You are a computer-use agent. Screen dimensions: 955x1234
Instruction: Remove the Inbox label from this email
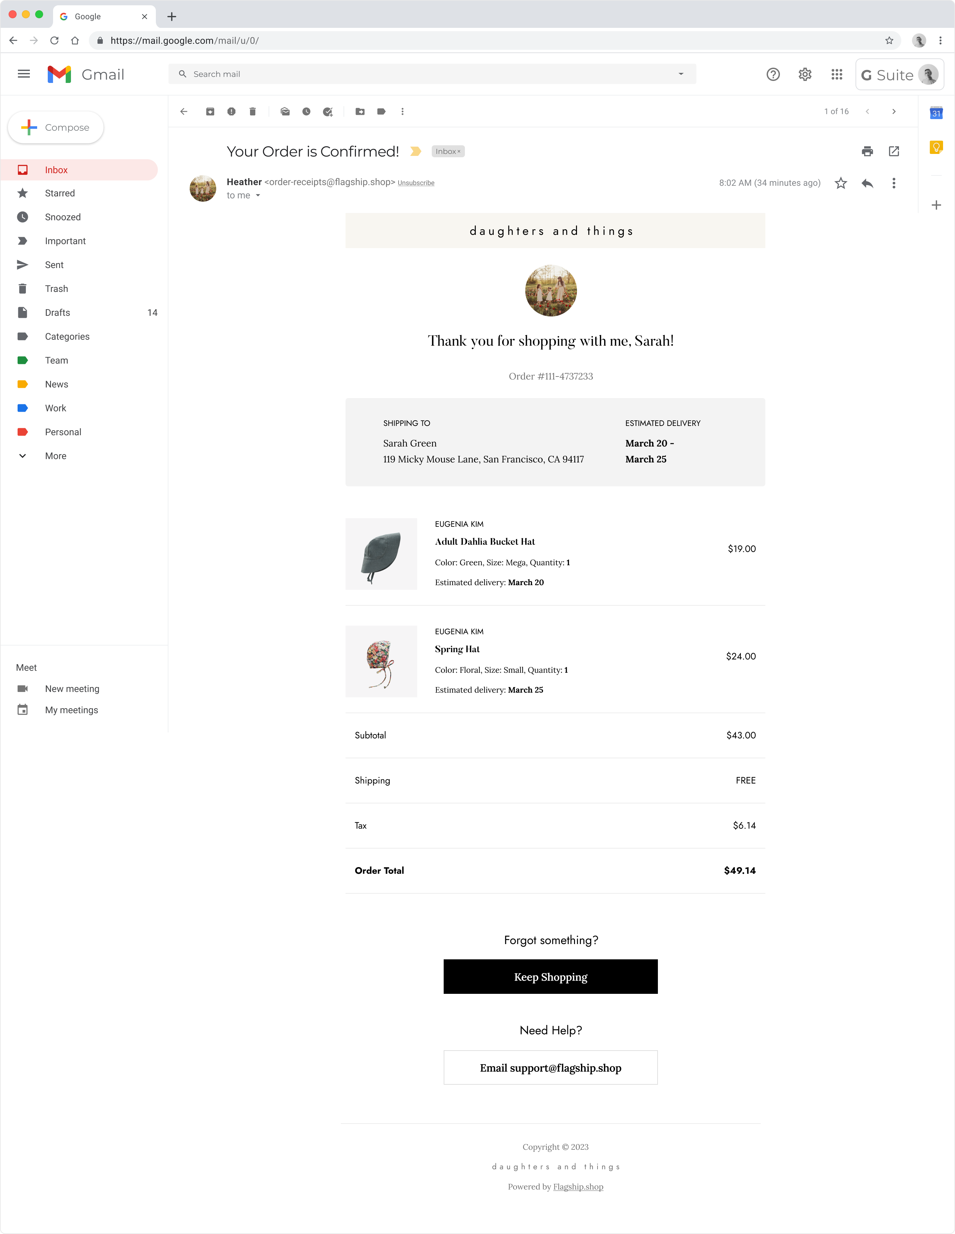coord(459,151)
